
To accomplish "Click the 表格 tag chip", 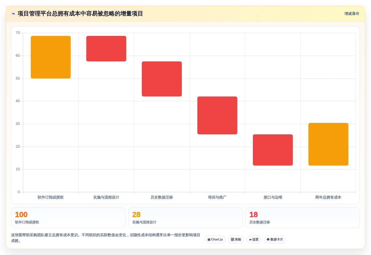I will coord(236,239).
